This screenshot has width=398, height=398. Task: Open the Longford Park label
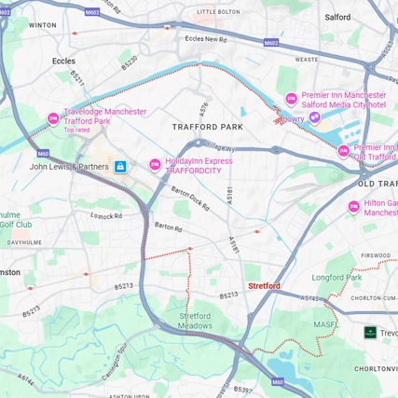[336, 278]
